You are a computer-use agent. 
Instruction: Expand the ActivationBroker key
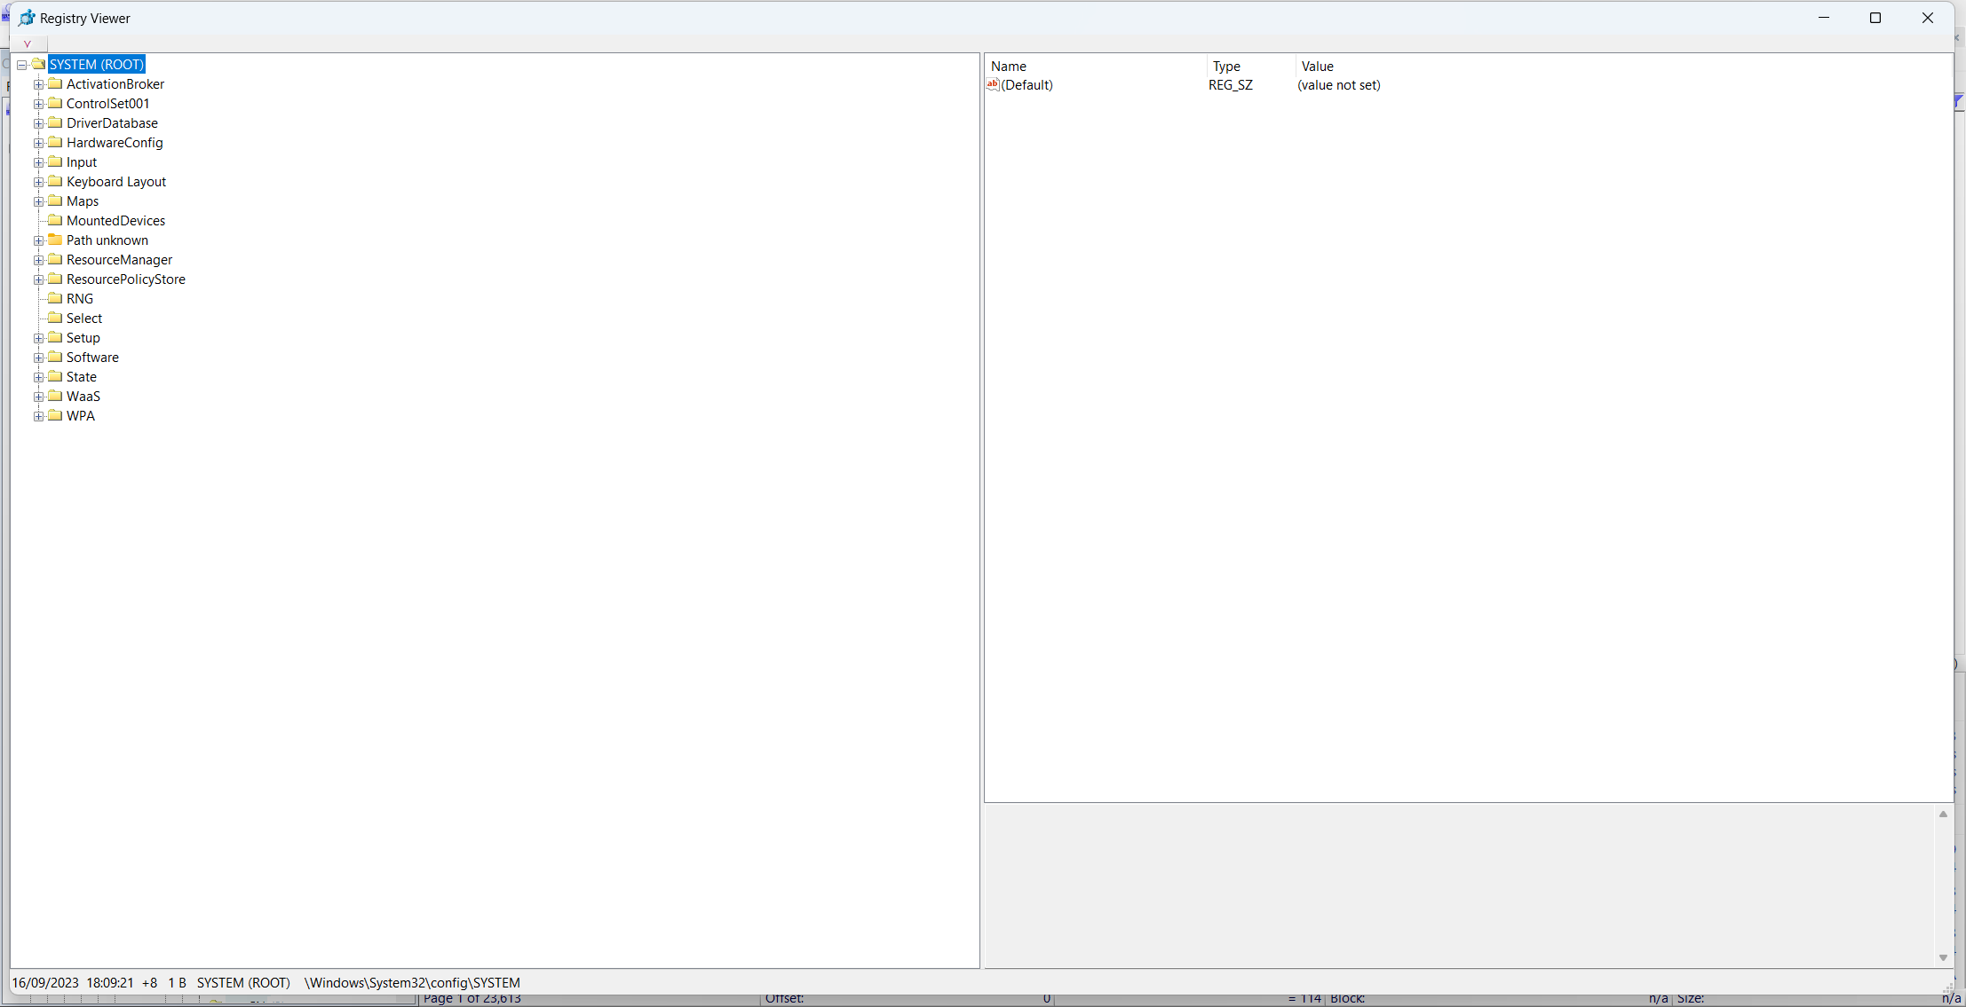(x=38, y=84)
